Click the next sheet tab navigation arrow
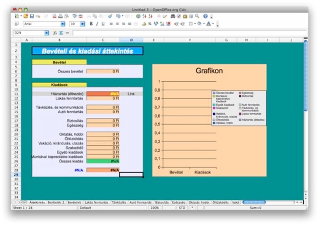Viewport: 319px width, 225px height. 21,202
